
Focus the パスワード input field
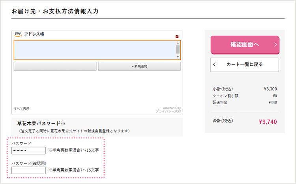(28, 151)
